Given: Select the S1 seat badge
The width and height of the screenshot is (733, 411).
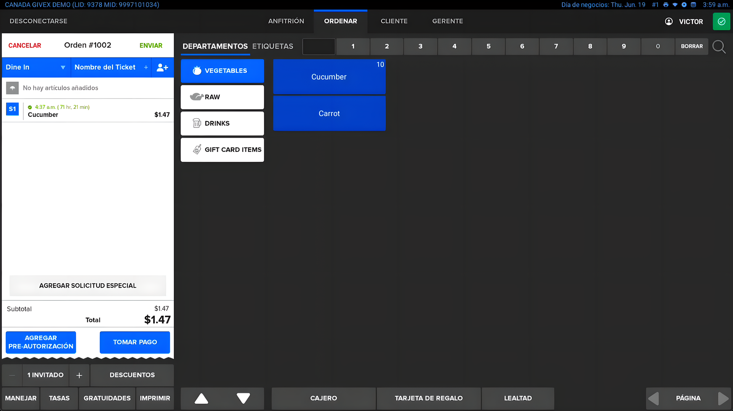Looking at the screenshot, I should click(13, 109).
